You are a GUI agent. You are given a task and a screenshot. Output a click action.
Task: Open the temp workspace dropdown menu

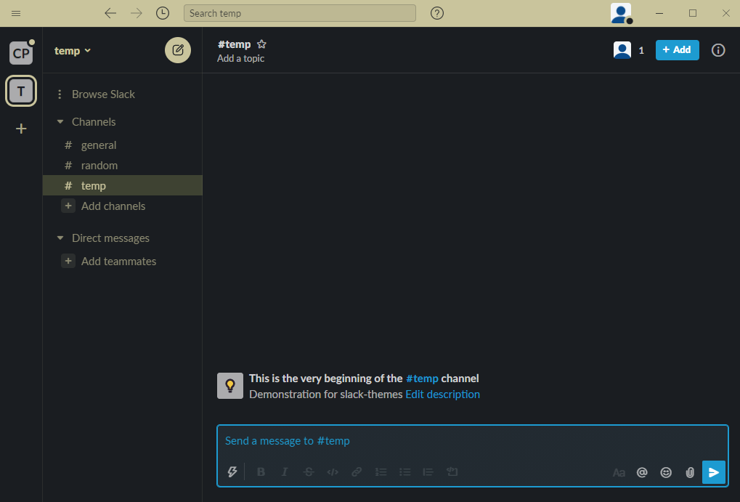click(x=72, y=51)
